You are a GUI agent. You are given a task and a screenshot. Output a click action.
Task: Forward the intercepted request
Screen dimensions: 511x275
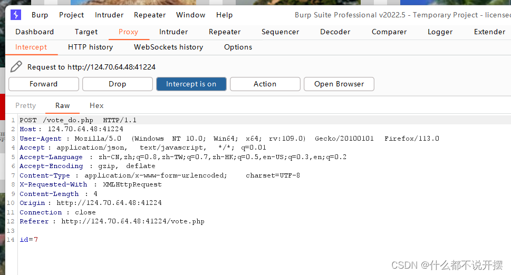(x=44, y=84)
